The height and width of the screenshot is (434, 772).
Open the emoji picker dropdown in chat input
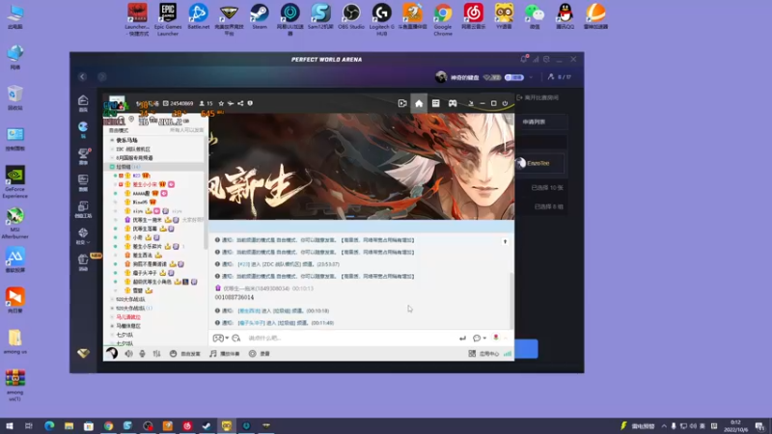pos(220,339)
